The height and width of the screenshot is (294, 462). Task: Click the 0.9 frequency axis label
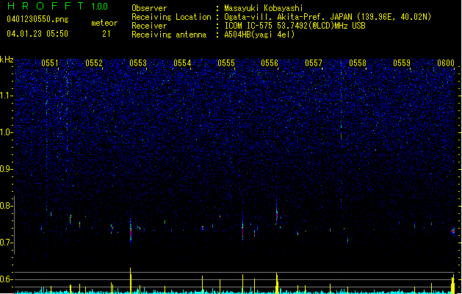click(6, 169)
